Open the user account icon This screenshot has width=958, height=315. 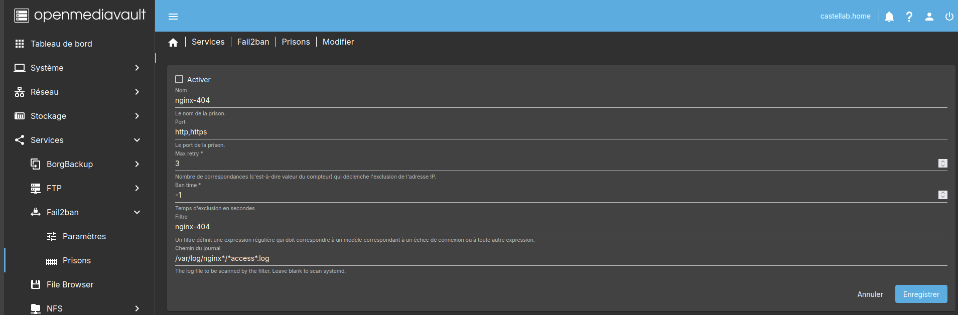929,17
